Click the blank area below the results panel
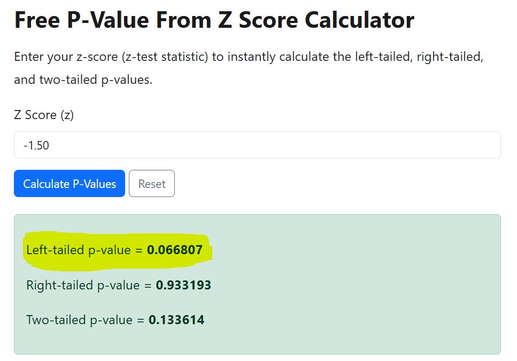 pyautogui.click(x=257, y=358)
